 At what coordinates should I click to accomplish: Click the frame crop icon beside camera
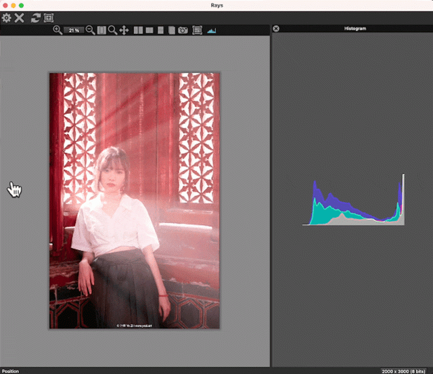click(197, 30)
